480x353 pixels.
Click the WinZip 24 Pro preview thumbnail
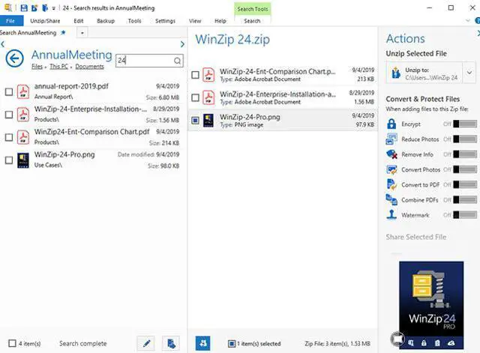(431, 305)
